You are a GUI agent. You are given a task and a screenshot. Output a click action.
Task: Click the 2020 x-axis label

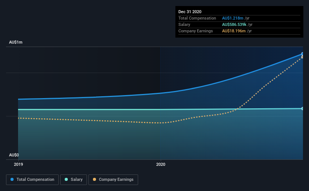161,164
